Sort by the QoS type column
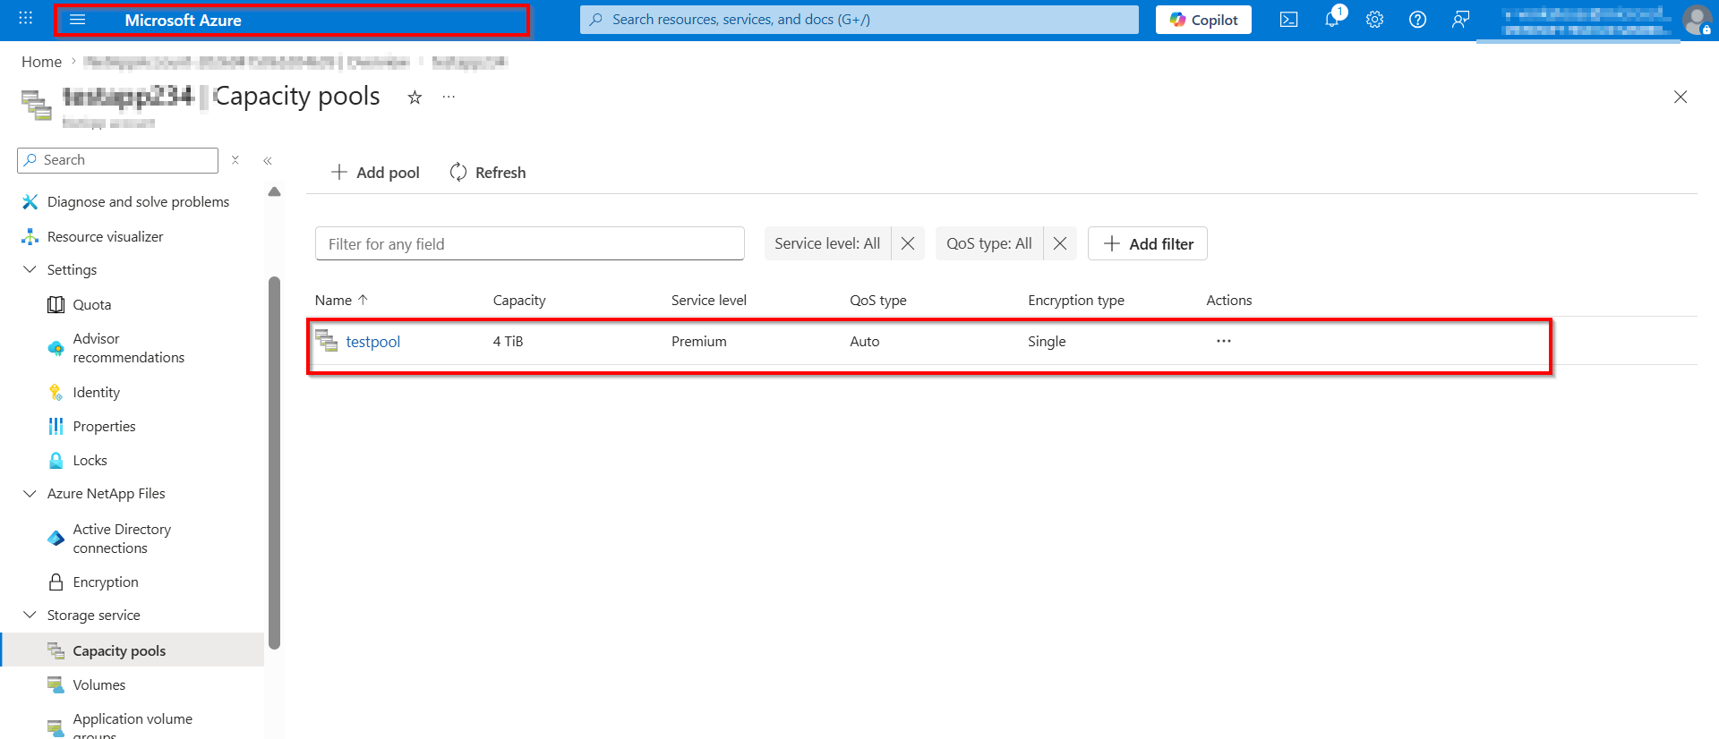1719x739 pixels. [x=878, y=301]
